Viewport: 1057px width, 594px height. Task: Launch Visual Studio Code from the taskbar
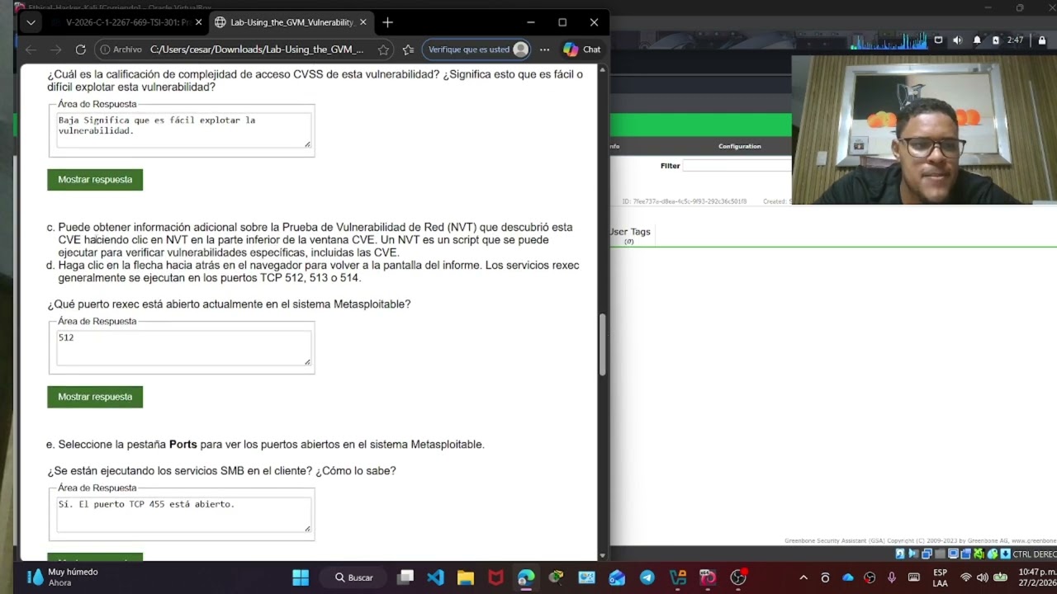tap(435, 577)
